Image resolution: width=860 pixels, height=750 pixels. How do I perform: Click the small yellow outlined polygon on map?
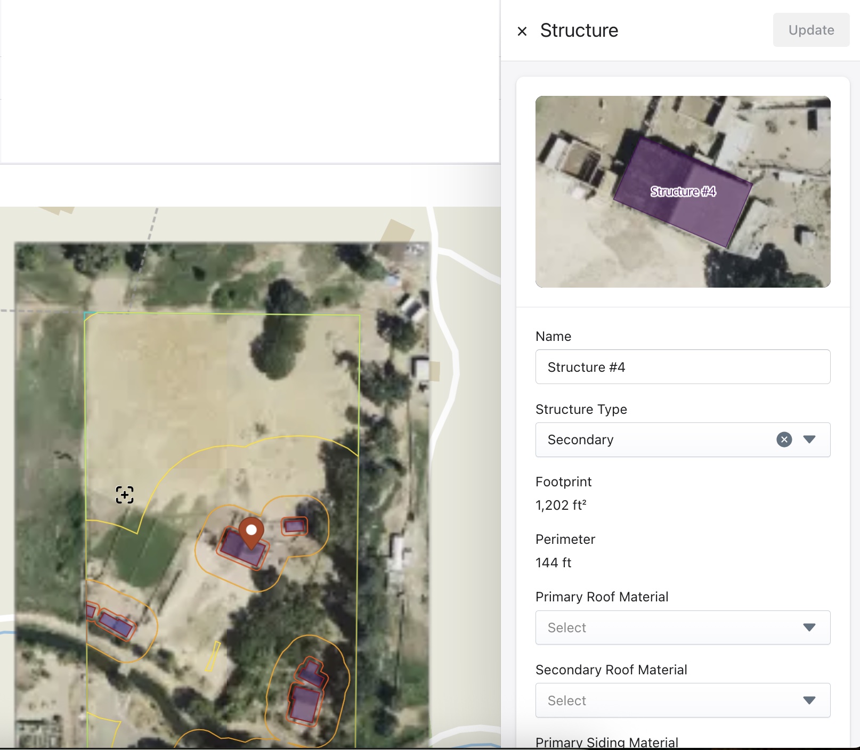click(213, 657)
